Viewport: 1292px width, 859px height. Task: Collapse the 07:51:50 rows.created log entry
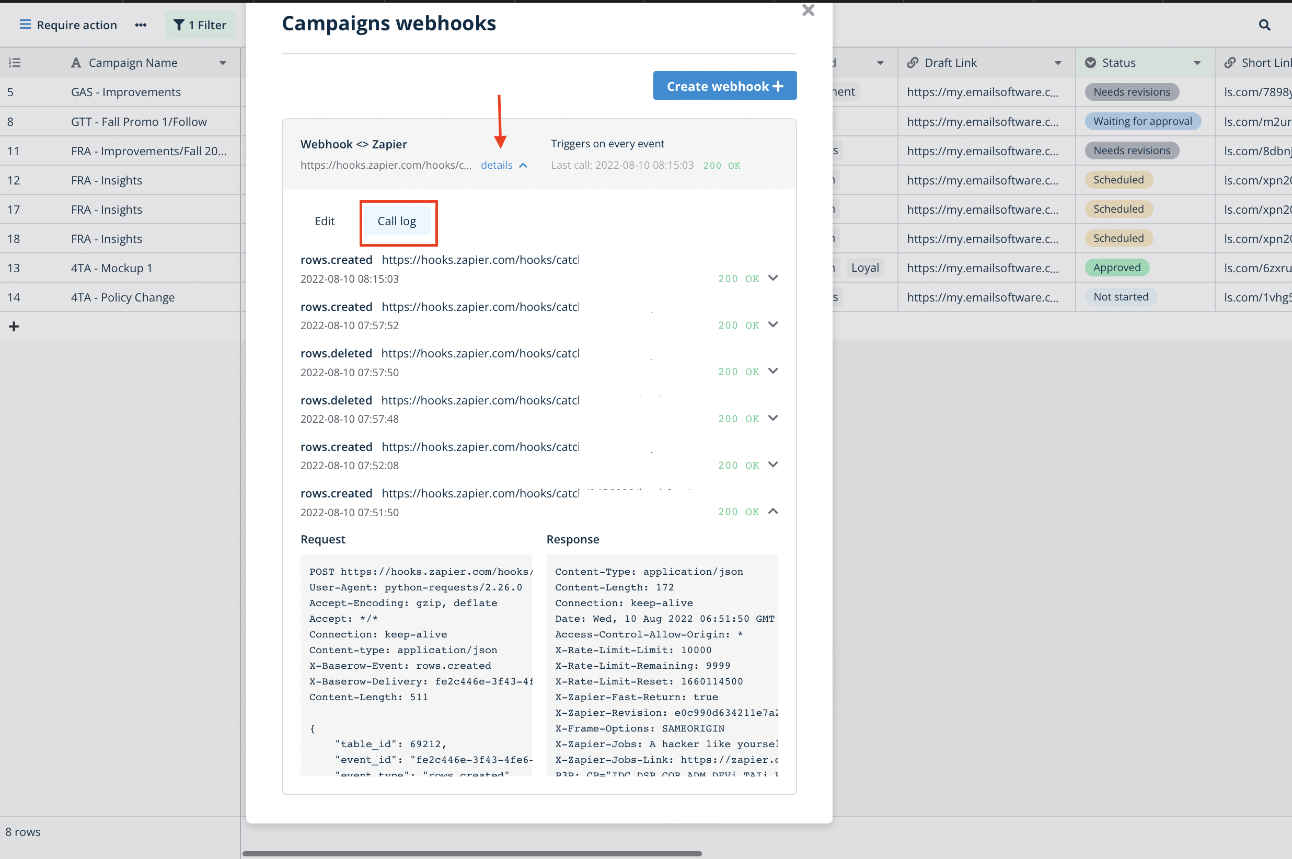click(x=772, y=511)
